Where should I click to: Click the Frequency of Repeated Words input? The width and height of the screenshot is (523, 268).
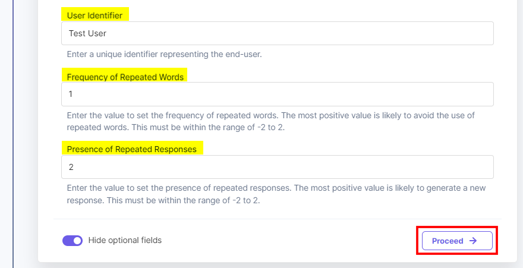tap(277, 94)
